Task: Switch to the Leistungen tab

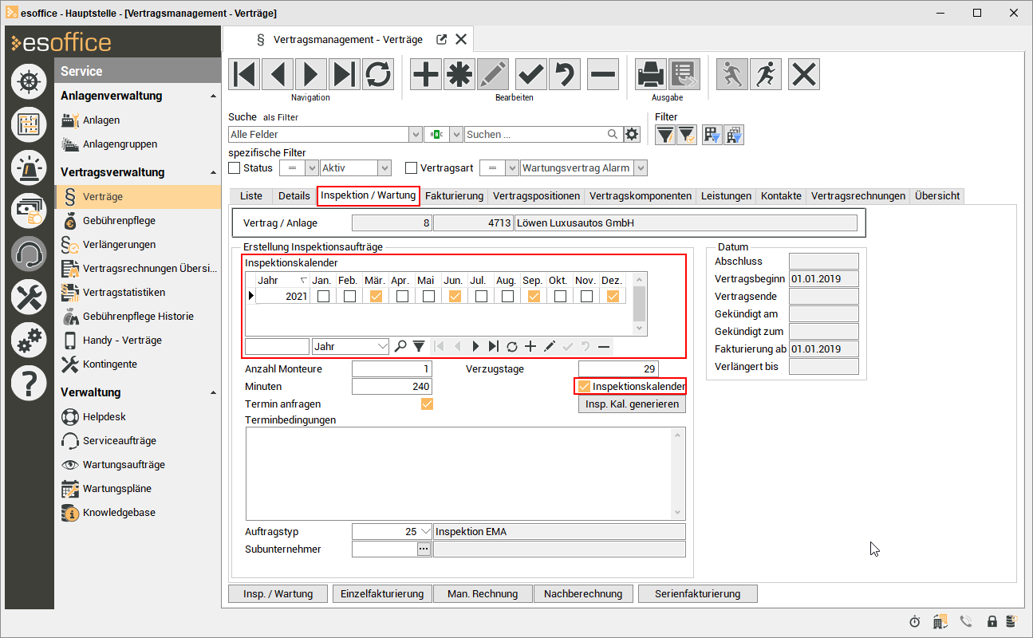Action: pyautogui.click(x=727, y=195)
